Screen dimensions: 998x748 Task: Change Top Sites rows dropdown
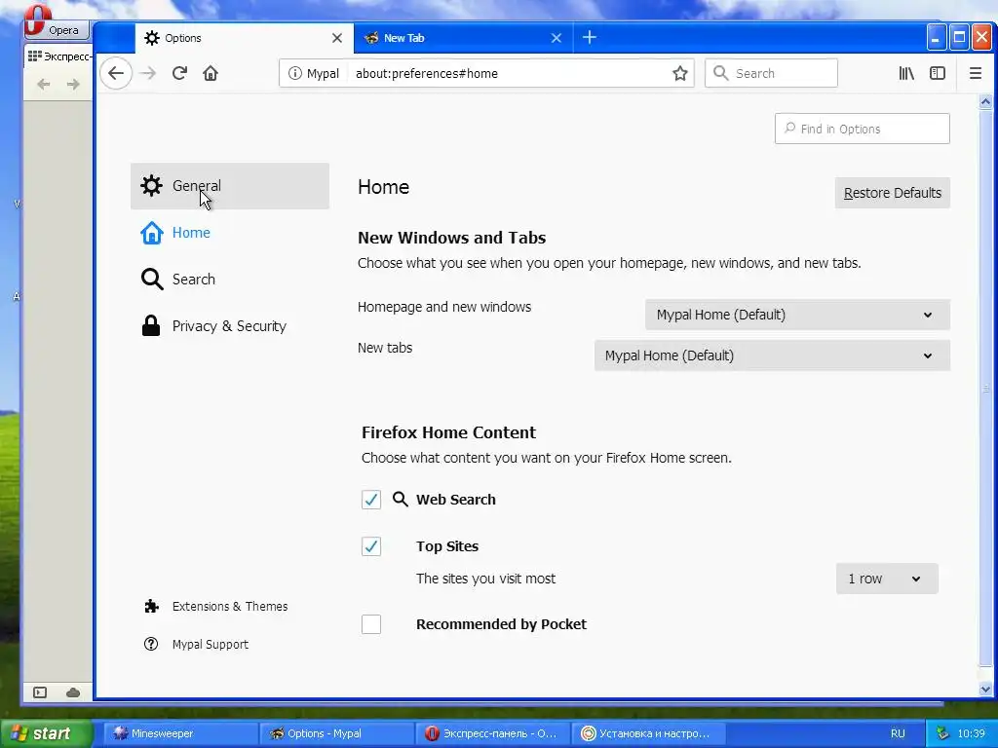click(887, 579)
